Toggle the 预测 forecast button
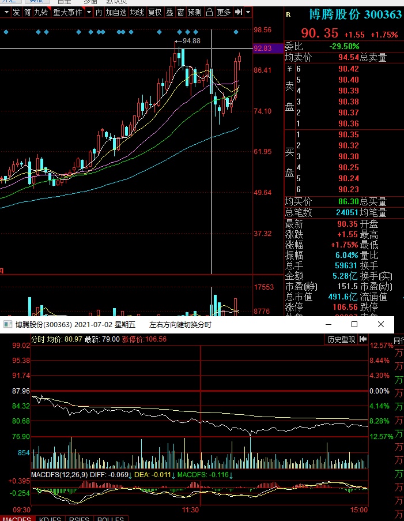Viewport: 404px width, 521px height. pyautogui.click(x=195, y=12)
